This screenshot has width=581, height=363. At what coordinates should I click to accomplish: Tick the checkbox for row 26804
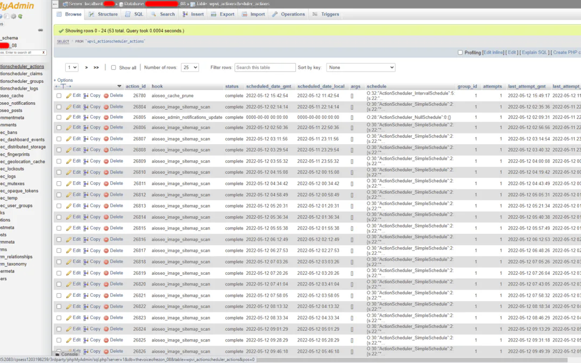(x=59, y=106)
